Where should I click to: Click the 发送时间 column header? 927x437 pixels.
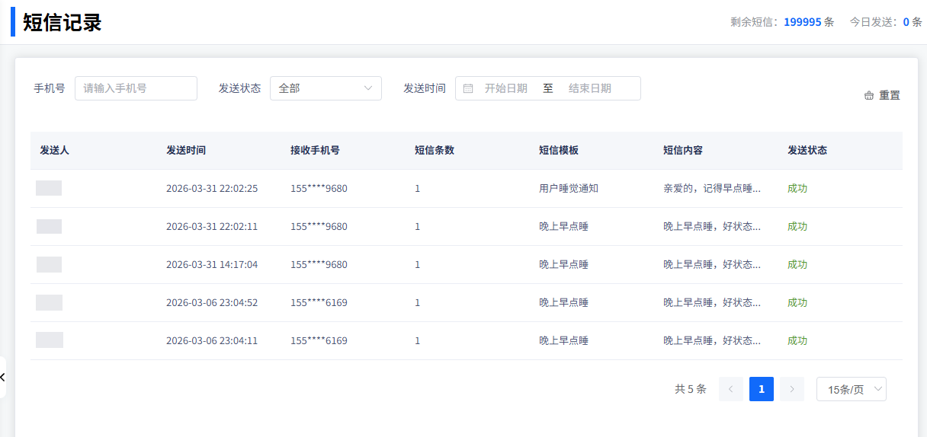pos(186,150)
